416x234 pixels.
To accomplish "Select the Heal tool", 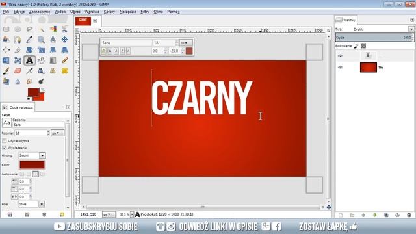I will (x=64, y=71).
